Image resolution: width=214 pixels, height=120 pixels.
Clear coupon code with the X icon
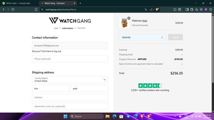162,37
